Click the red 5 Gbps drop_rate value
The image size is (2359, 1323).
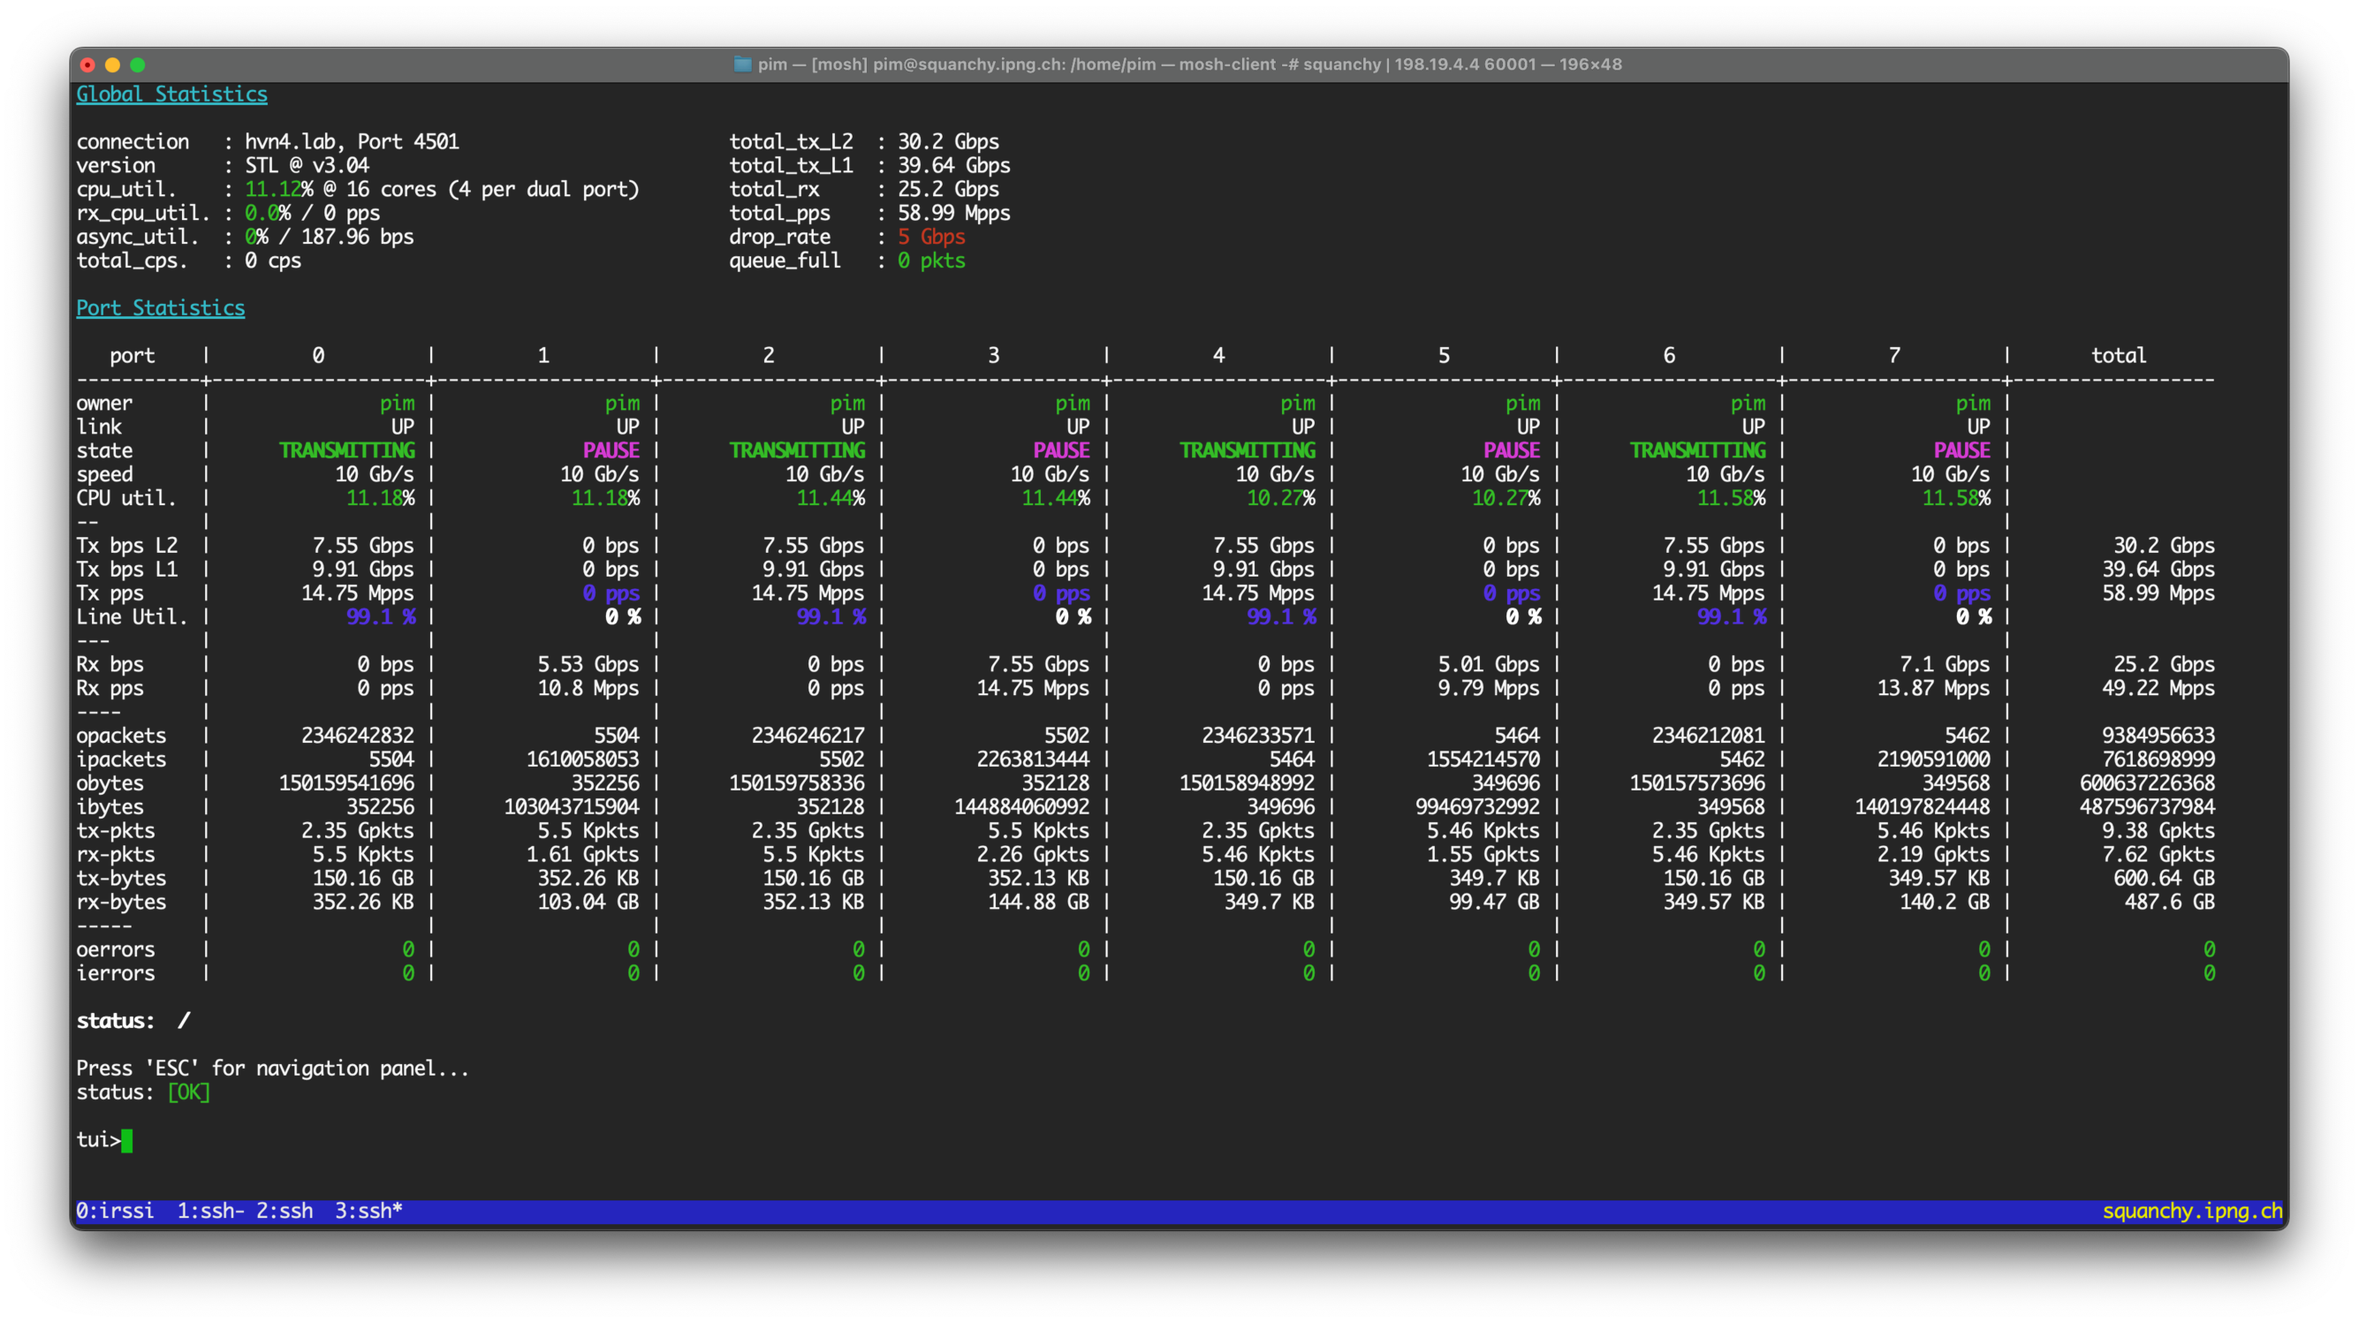pyautogui.click(x=931, y=236)
